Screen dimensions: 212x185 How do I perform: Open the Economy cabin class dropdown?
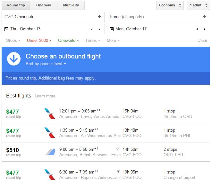tap(170, 5)
